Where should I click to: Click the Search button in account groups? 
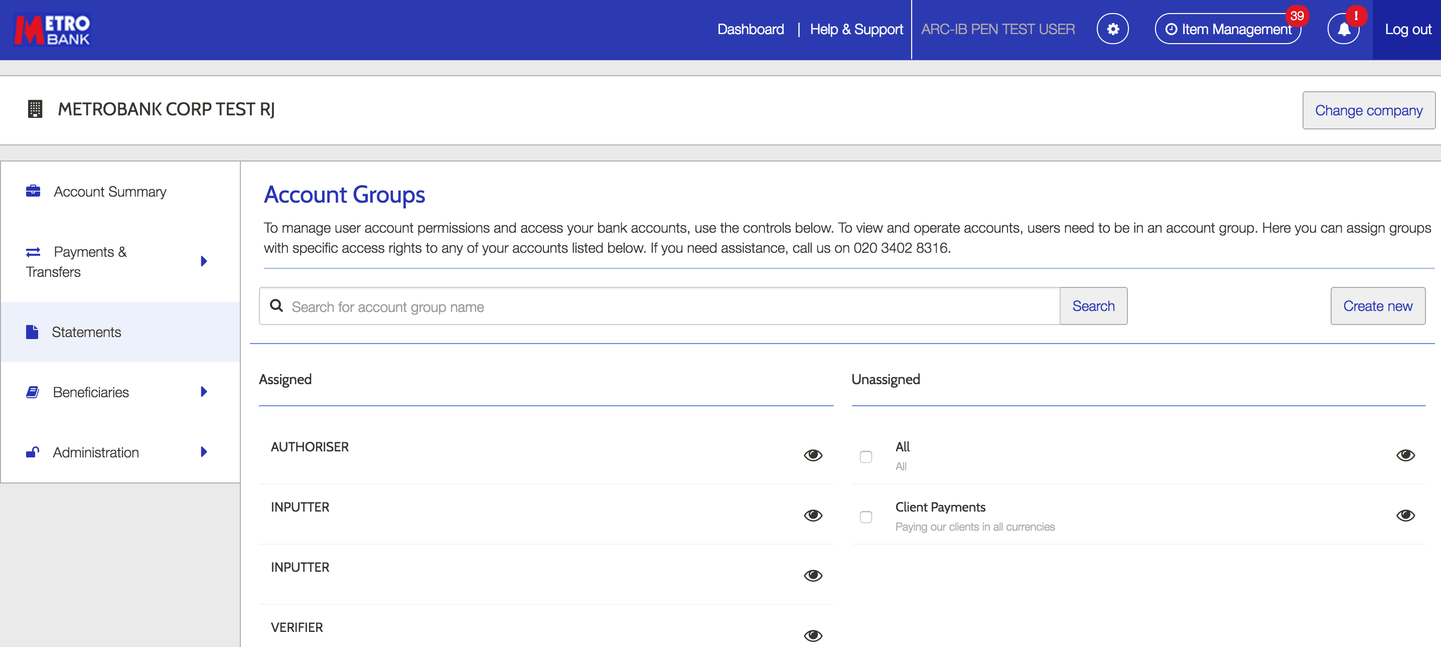click(1093, 305)
